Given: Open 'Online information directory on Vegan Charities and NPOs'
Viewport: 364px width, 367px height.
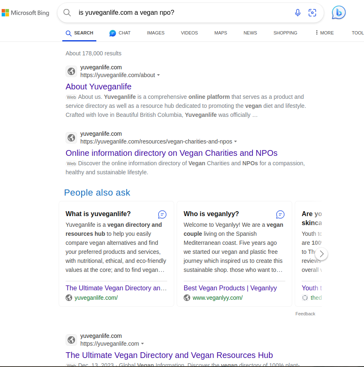Looking at the screenshot, I should click(x=171, y=153).
